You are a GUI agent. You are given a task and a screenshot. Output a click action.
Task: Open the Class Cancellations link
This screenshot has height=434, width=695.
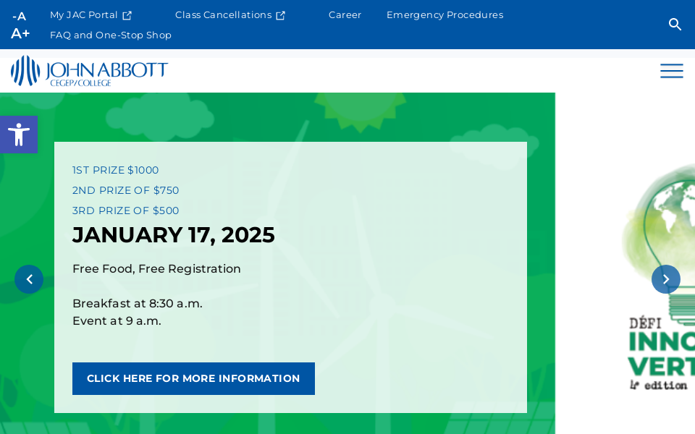coord(223,15)
